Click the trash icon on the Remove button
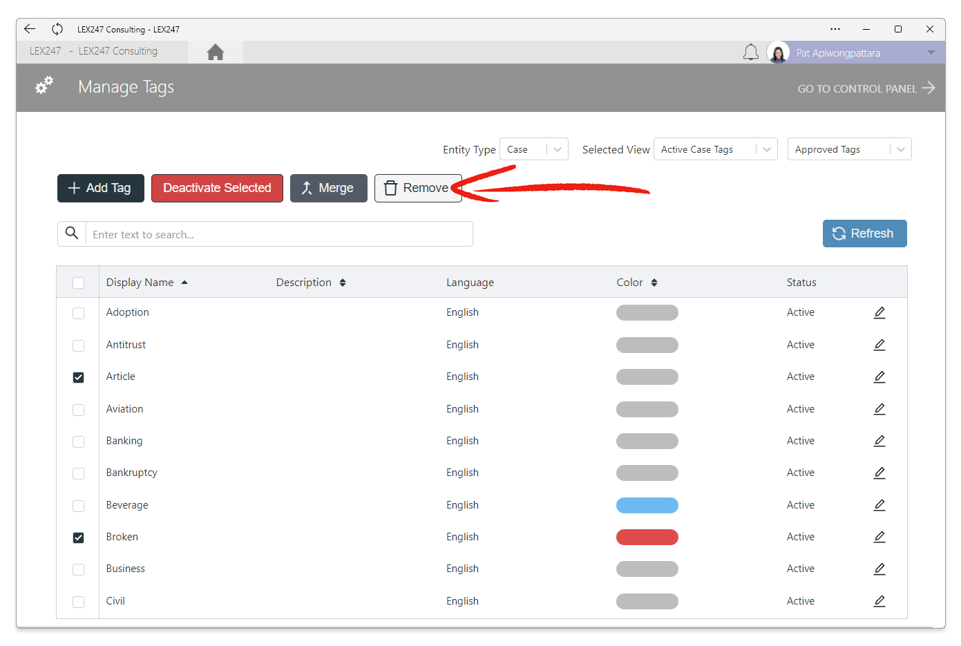This screenshot has height=646, width=961. pos(391,188)
